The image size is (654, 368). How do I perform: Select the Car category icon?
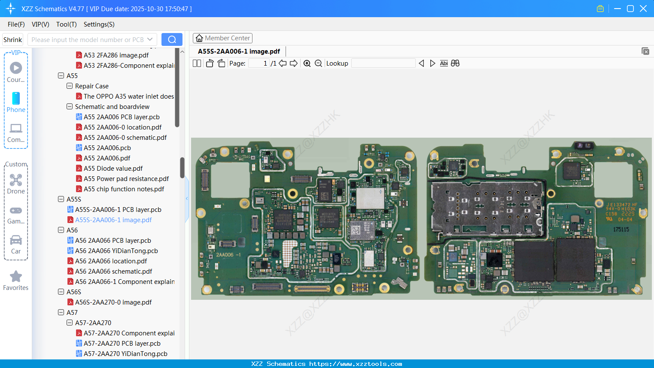coord(16,244)
